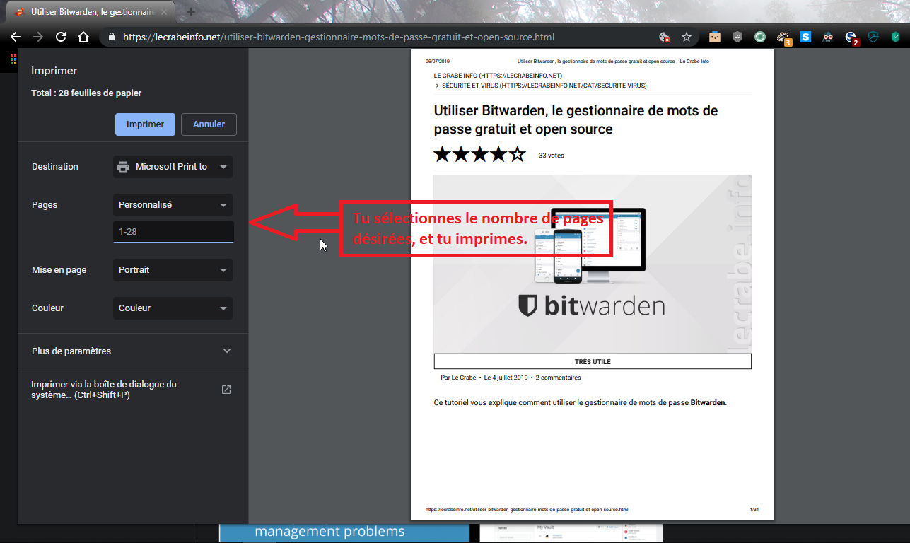Screen dimensions: 910x543
Task: Open the Couleur dropdown
Action: (x=173, y=308)
